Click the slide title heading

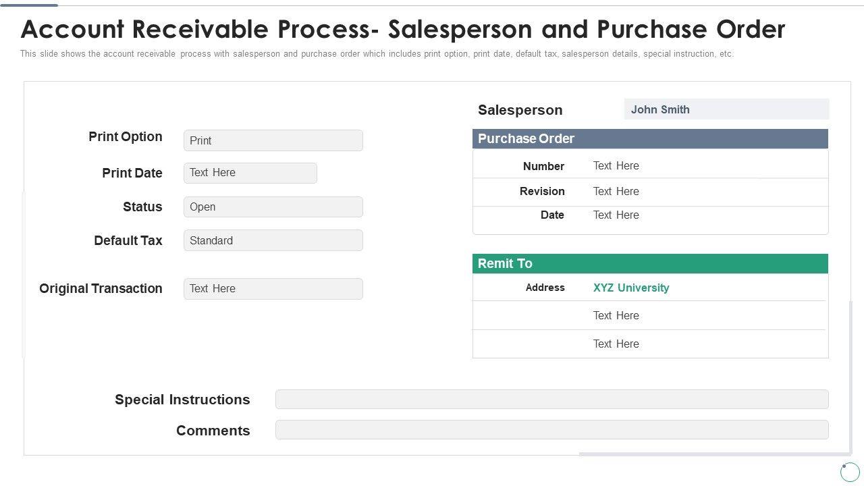point(403,30)
